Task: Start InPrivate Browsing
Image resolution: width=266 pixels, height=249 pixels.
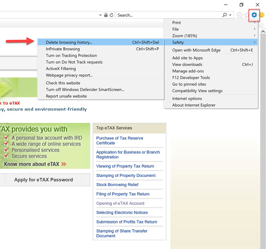Action: click(101, 49)
